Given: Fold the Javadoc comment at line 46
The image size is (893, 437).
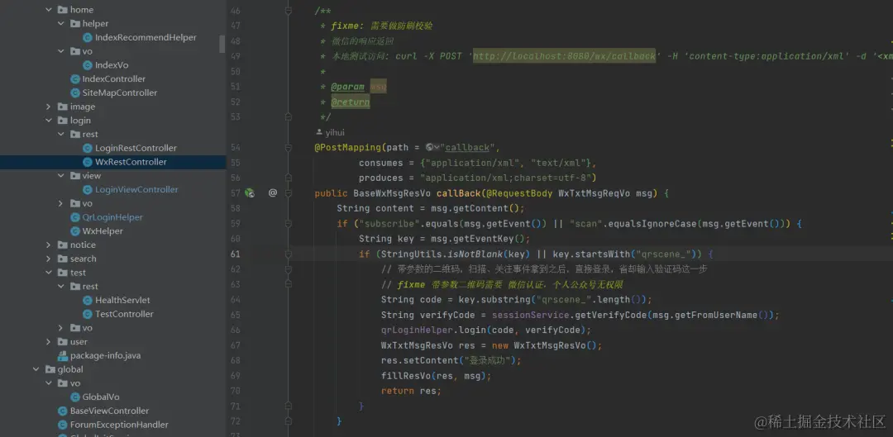Looking at the screenshot, I should tap(289, 11).
